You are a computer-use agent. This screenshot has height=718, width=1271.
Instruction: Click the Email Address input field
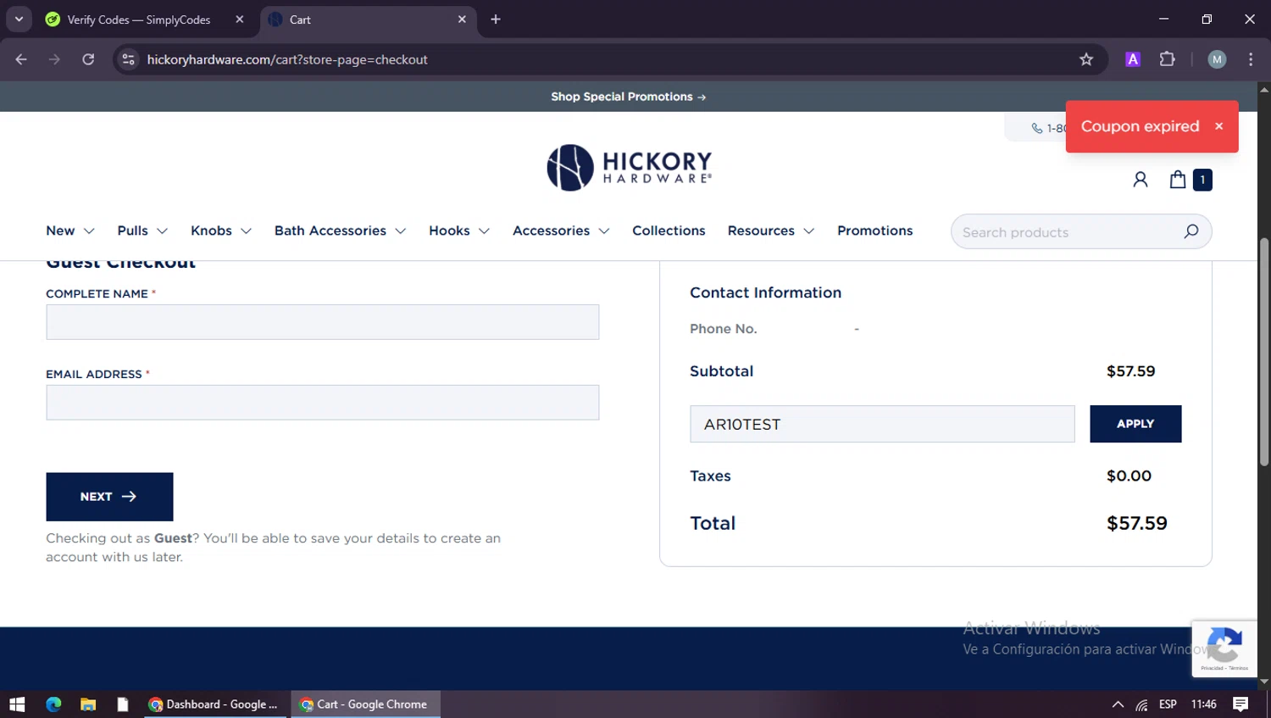(x=323, y=403)
